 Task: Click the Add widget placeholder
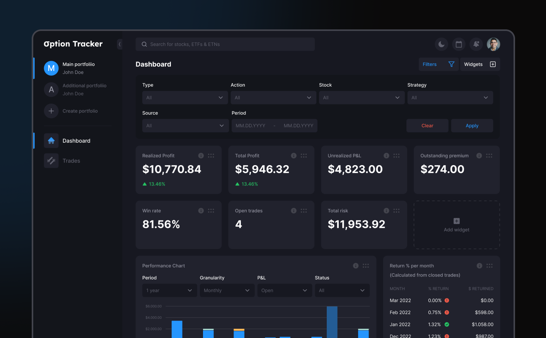coord(456,225)
